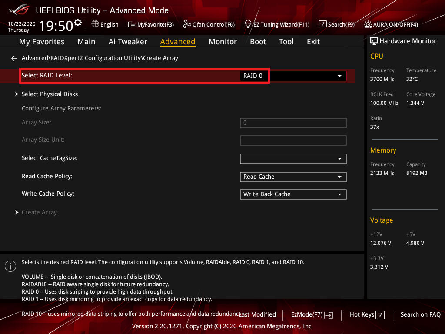Click the settings gear next to the clock
Screen dimensions: 445x334
coord(78,23)
